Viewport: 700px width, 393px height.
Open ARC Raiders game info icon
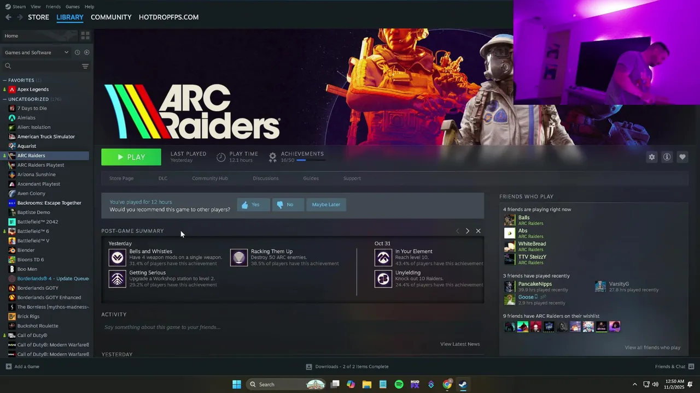coord(667,157)
